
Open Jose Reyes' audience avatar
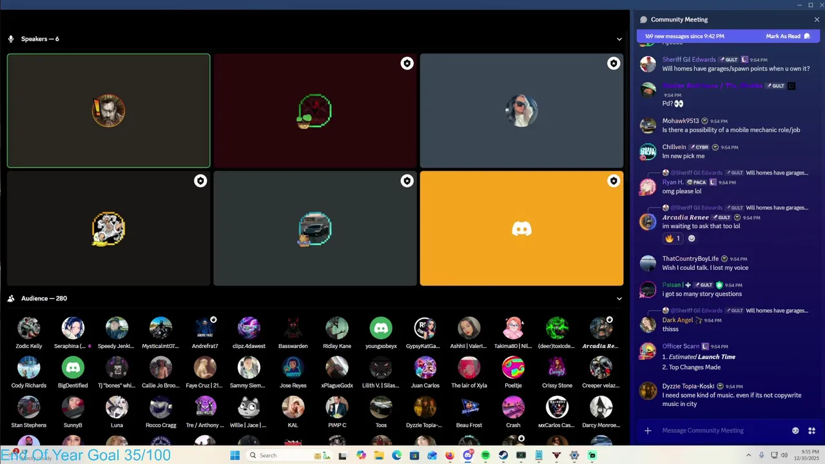(293, 367)
